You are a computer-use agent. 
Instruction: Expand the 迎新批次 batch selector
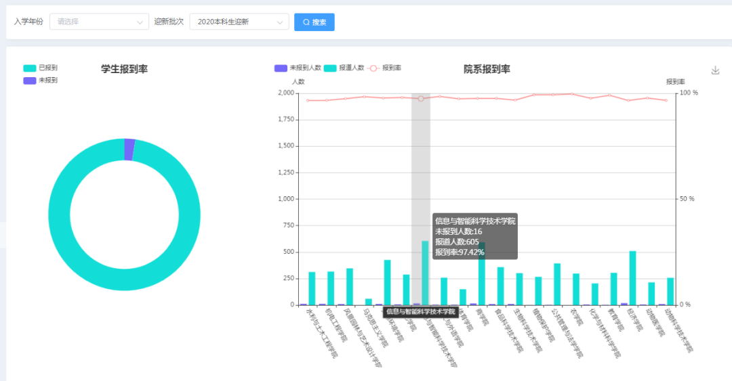pyautogui.click(x=239, y=22)
